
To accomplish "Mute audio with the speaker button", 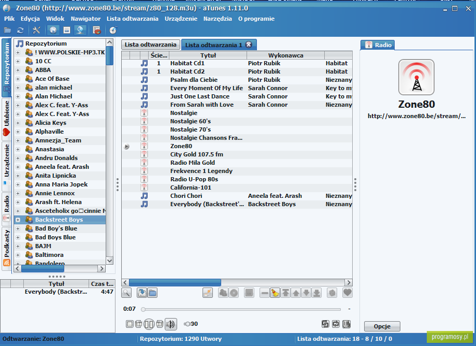I will 170,324.
